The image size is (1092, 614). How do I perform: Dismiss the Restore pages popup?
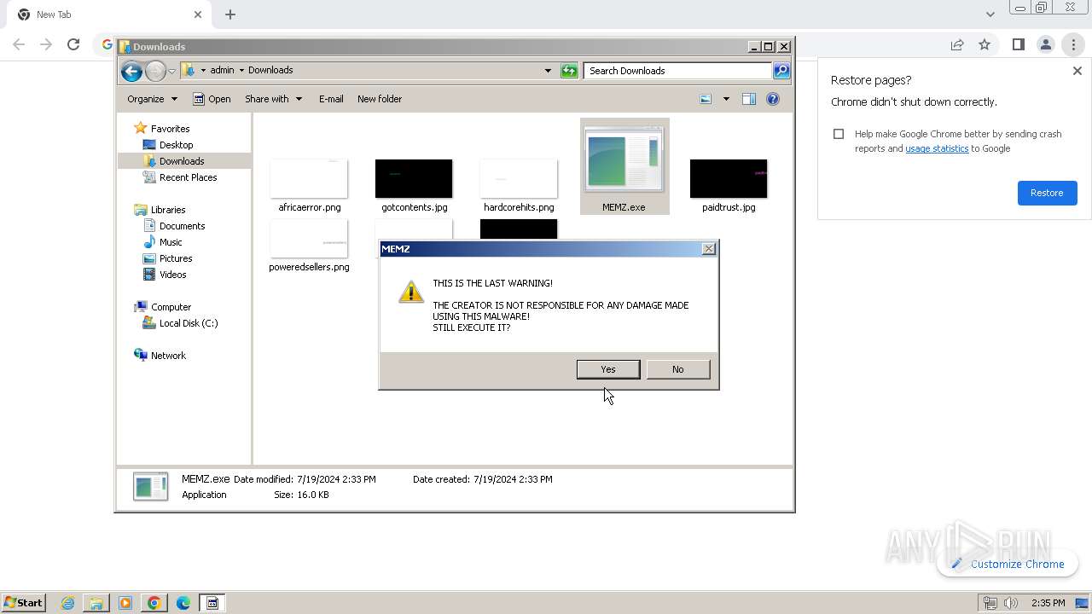(1077, 72)
